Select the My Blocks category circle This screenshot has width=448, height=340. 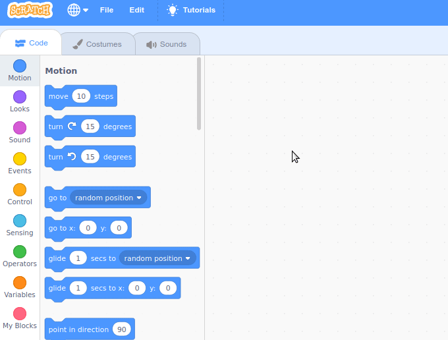[20, 314]
